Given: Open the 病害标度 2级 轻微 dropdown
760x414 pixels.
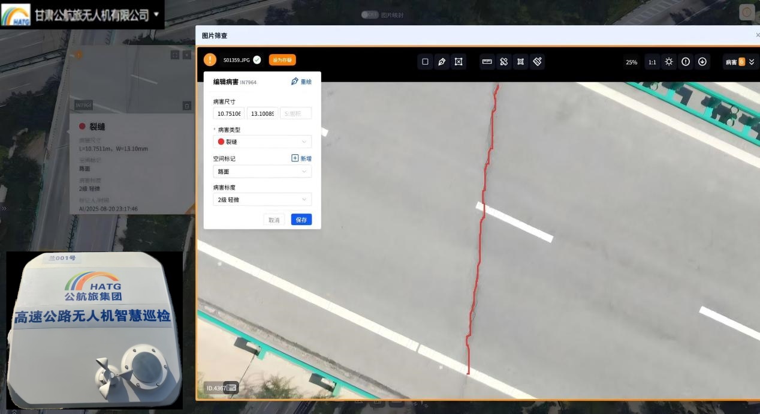Looking at the screenshot, I should (x=262, y=200).
